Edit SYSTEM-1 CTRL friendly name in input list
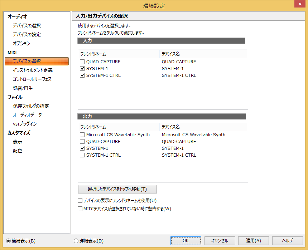Image resolution: width=308 pixels, height=250 pixels. 104,75
